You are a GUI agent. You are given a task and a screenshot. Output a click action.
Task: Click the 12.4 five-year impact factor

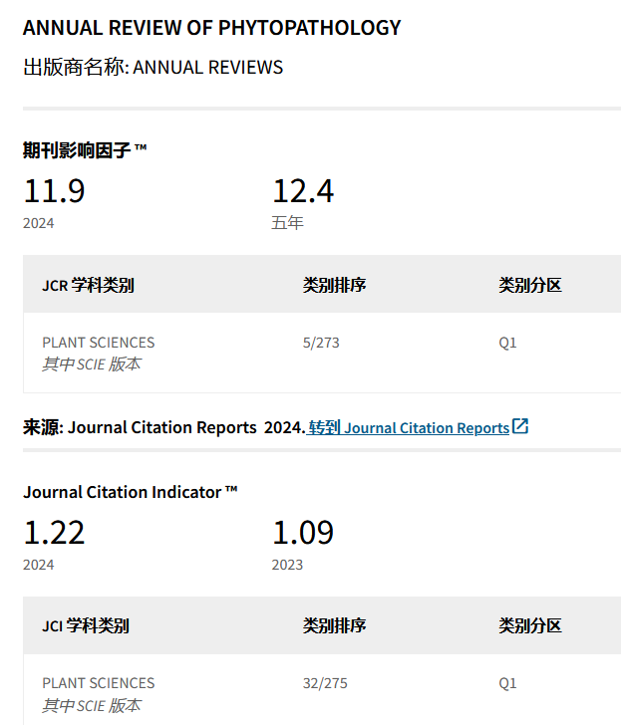click(303, 190)
